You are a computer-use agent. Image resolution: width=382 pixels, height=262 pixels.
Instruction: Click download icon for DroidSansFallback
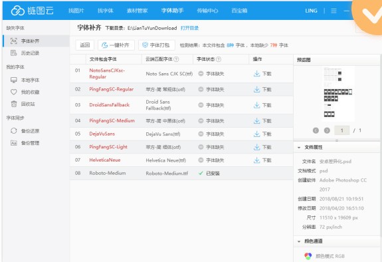point(257,105)
